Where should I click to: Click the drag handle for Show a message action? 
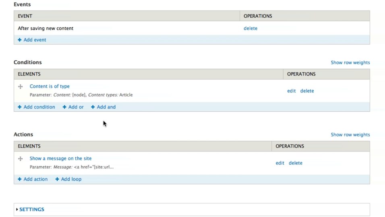[20, 159]
